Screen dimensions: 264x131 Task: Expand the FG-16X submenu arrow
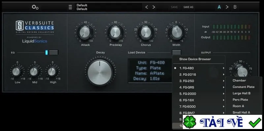[224, 100]
